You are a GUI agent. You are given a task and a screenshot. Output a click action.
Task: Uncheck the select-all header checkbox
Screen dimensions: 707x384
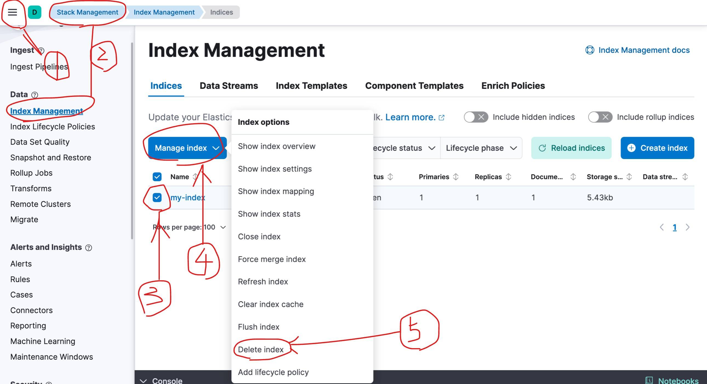pyautogui.click(x=157, y=177)
